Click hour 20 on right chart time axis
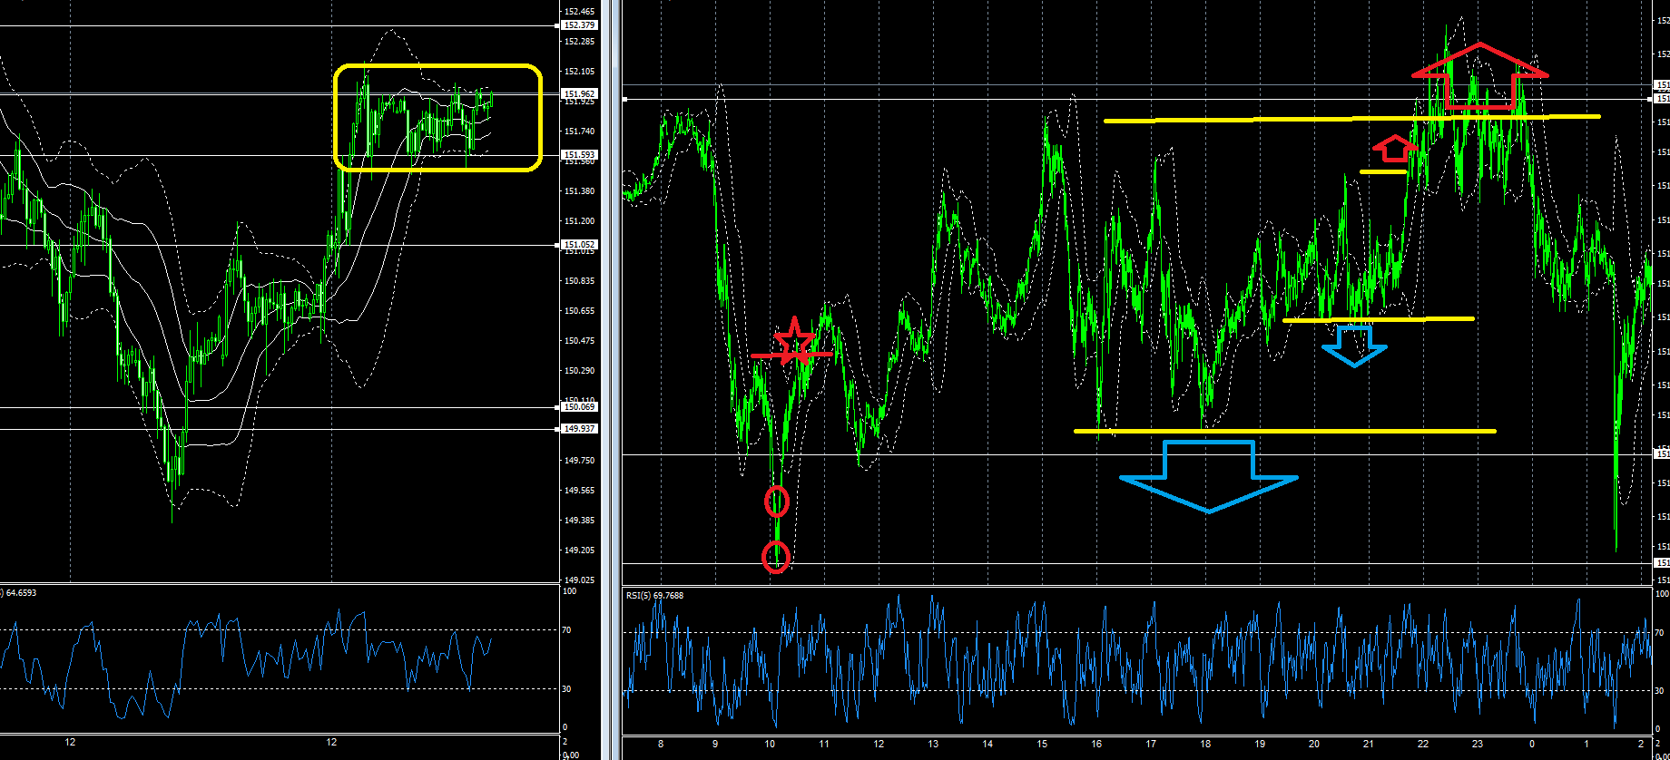 point(1314,745)
